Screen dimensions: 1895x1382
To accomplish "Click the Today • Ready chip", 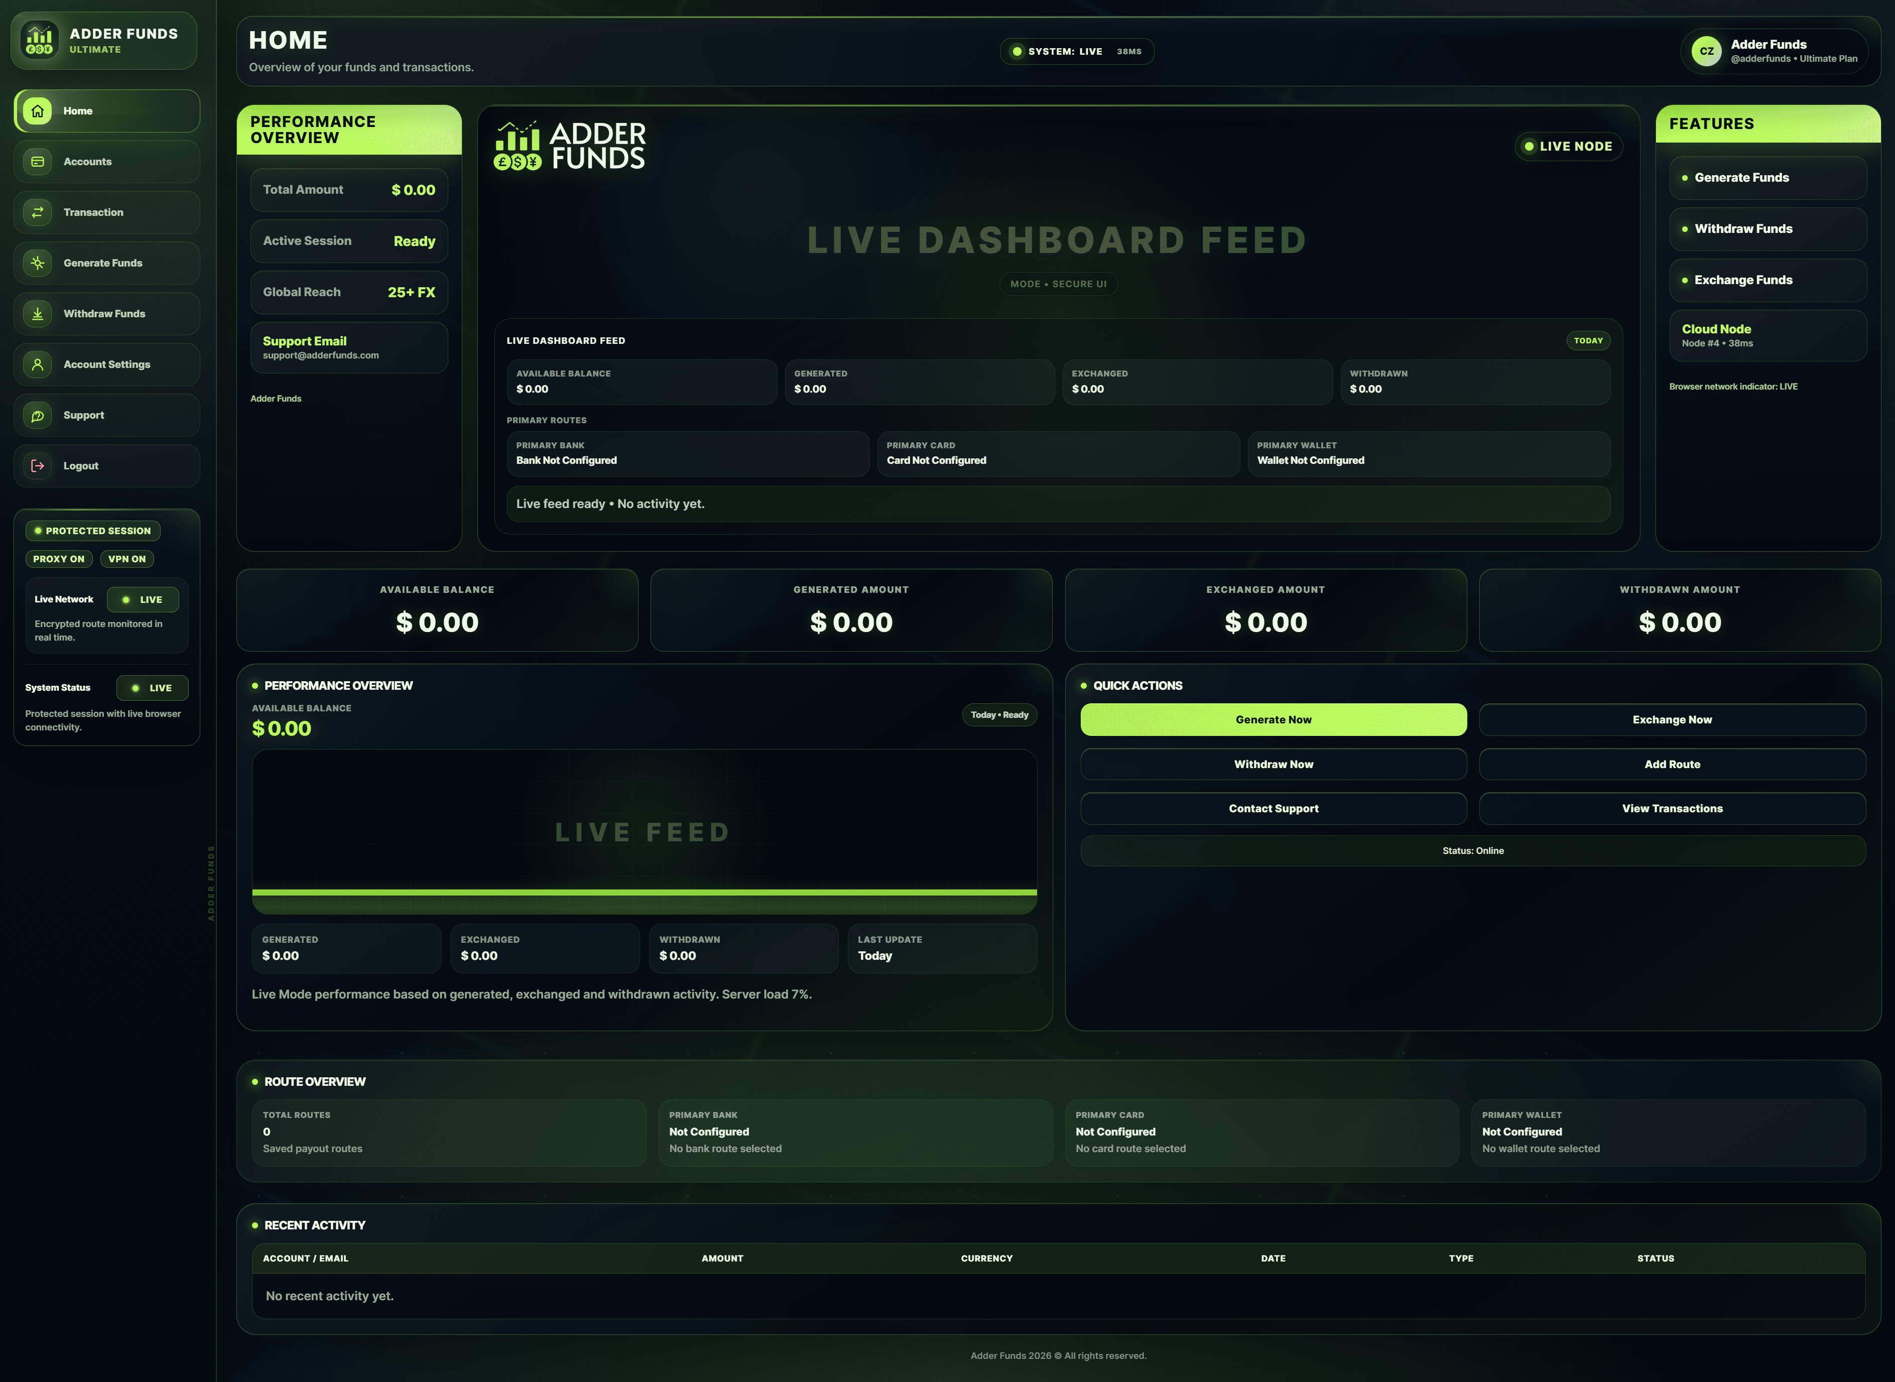I will point(999,714).
